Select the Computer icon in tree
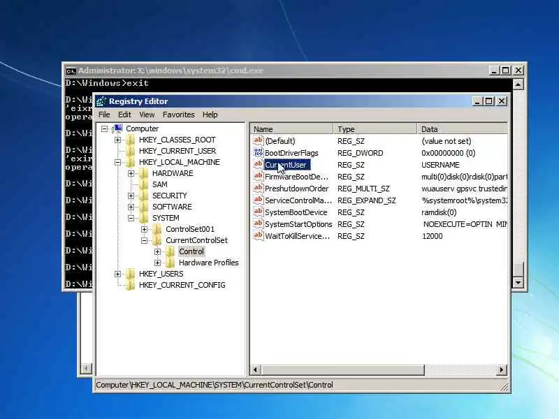This screenshot has height=419, width=559. click(x=117, y=128)
